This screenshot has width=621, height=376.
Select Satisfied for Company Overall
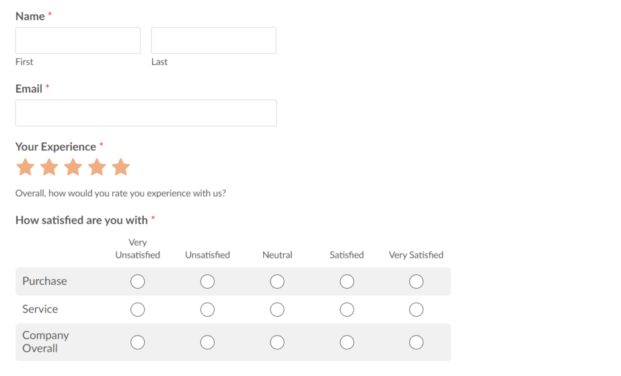coord(347,342)
